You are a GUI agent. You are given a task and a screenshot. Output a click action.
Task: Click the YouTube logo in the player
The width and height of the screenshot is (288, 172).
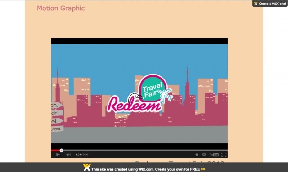pyautogui.click(x=214, y=154)
